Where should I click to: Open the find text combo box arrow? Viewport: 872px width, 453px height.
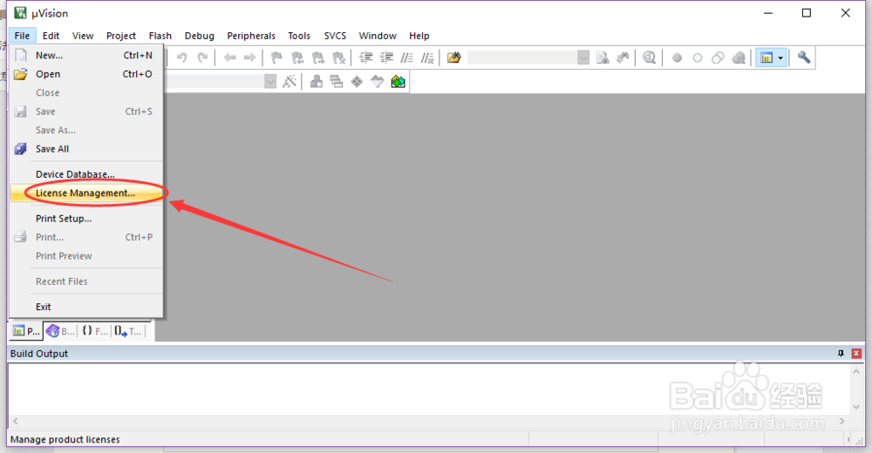[582, 57]
